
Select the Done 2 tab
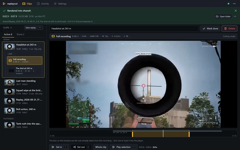(20, 34)
